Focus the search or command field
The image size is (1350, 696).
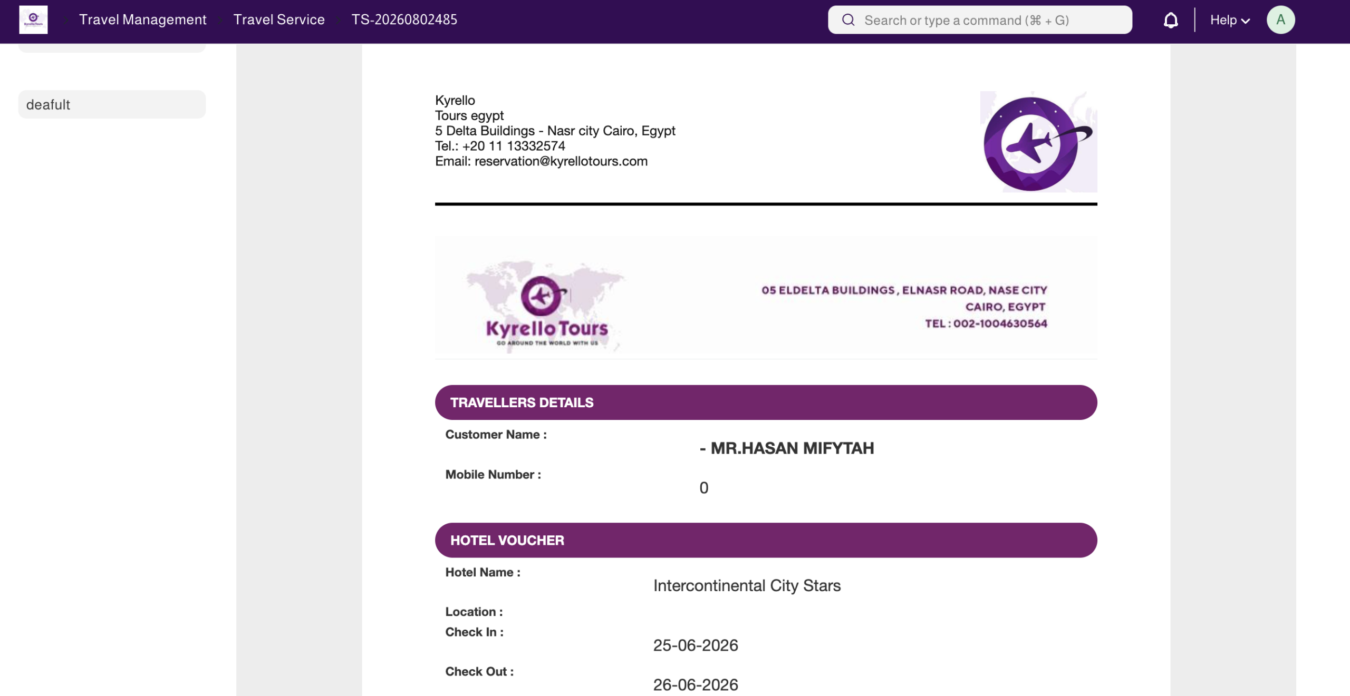(x=980, y=20)
